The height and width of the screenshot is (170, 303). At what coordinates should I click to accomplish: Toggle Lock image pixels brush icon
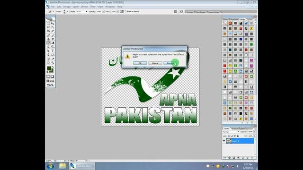[x=232, y=136]
